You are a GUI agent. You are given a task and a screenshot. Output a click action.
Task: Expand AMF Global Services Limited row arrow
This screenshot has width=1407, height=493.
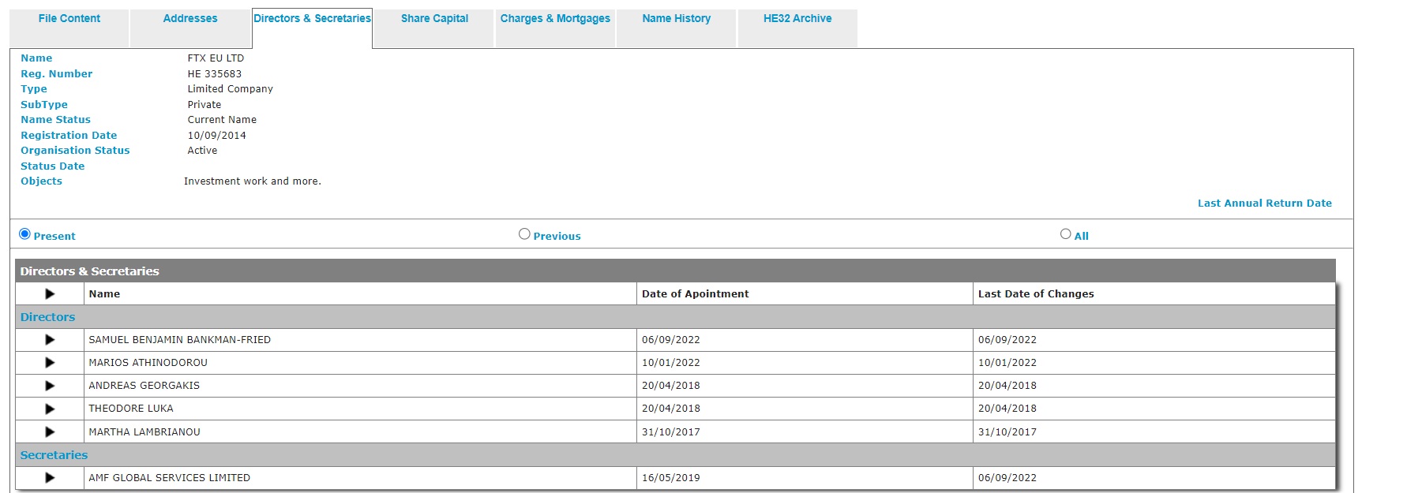click(50, 478)
